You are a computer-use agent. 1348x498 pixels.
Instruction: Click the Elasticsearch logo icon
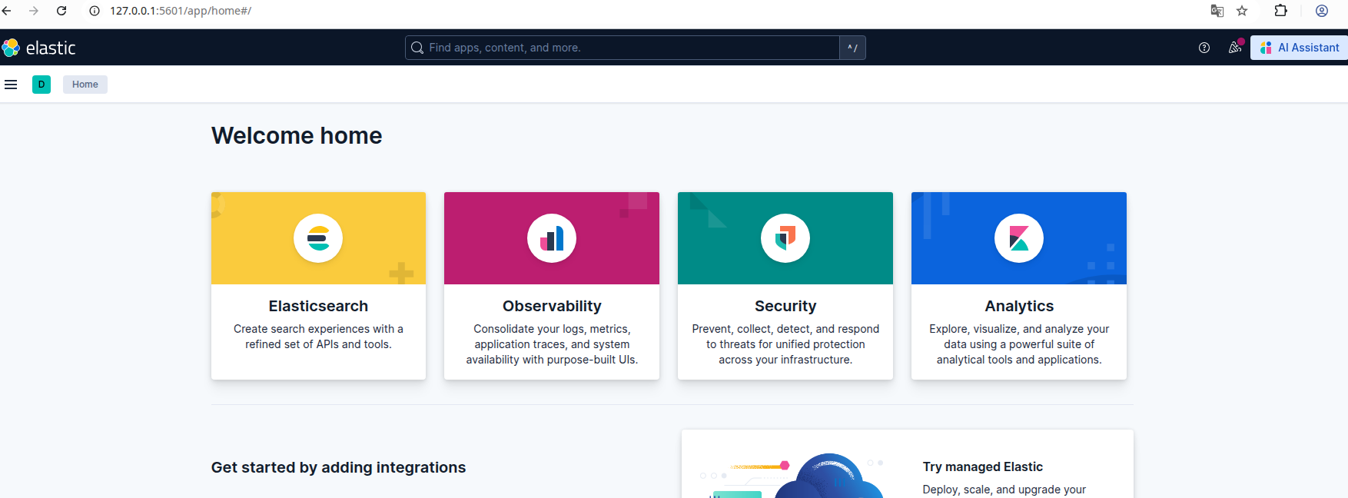tap(318, 238)
